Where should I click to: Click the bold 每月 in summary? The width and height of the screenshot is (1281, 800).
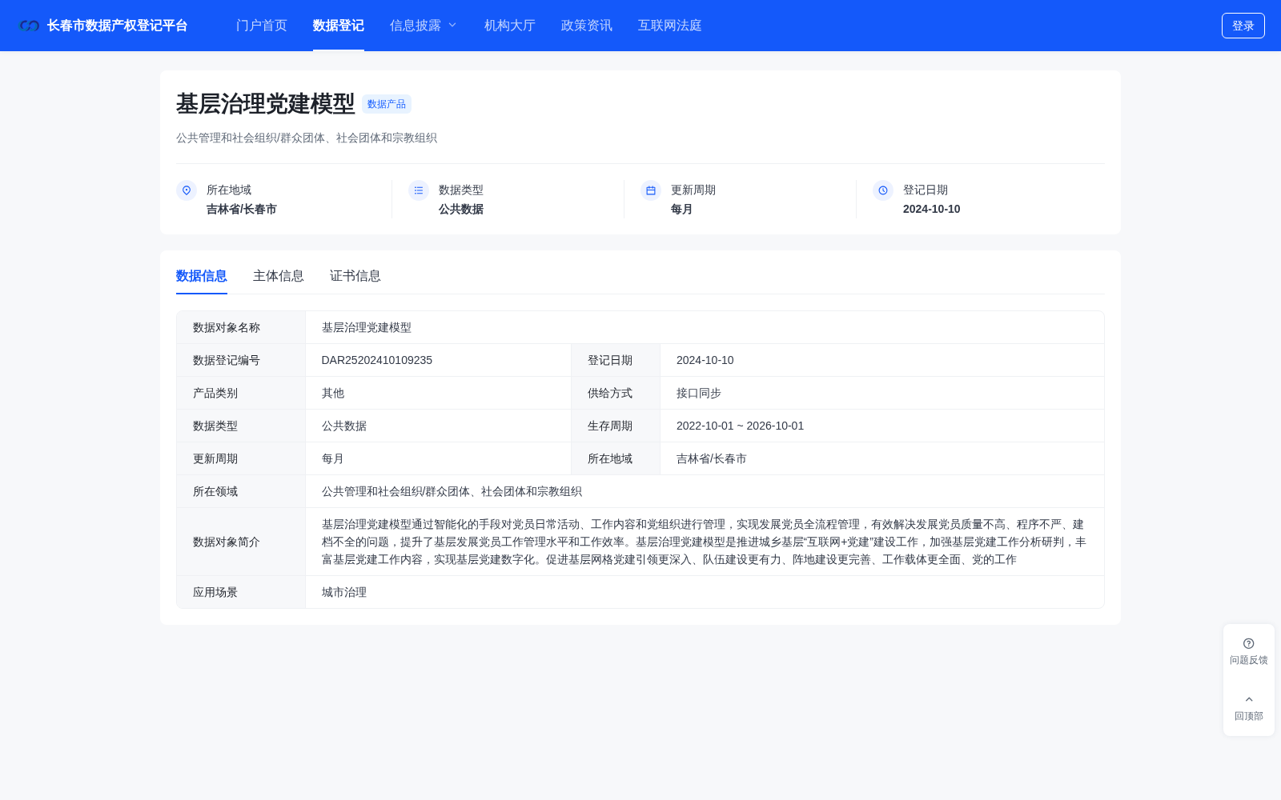(682, 209)
